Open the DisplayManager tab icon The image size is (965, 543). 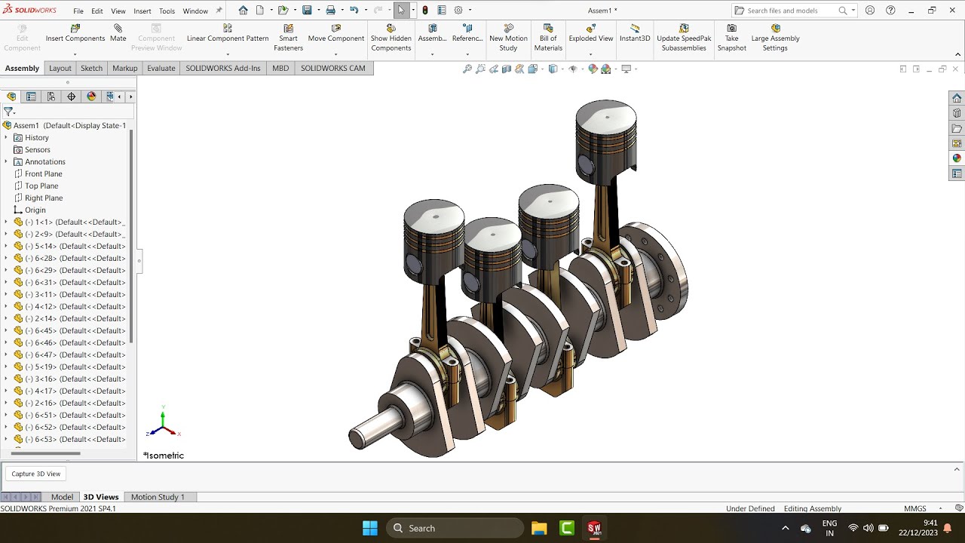point(92,97)
